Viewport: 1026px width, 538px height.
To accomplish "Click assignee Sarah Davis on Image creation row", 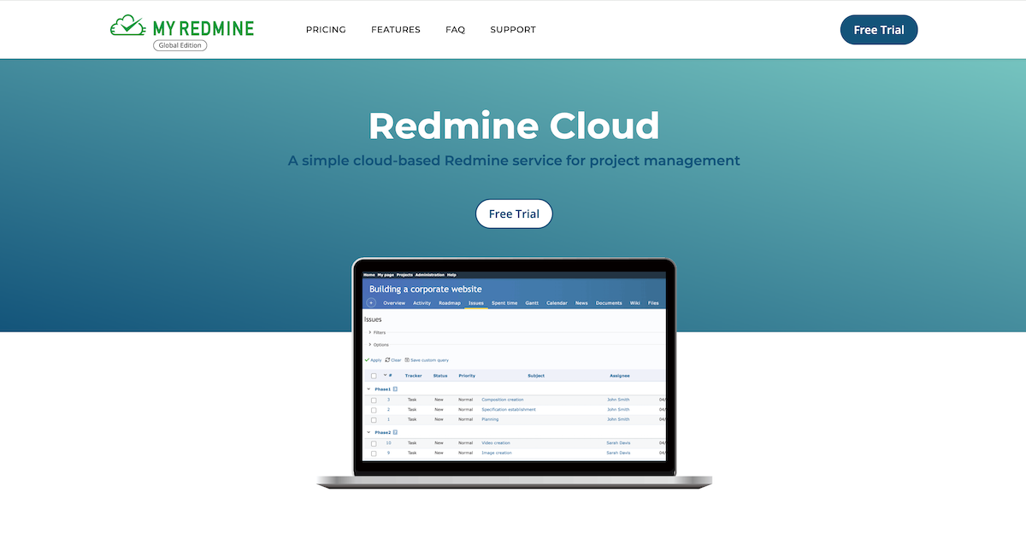I will 619,453.
